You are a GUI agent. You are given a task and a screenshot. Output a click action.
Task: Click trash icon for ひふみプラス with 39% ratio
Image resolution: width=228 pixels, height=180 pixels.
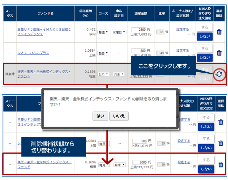pyautogui.click(x=221, y=143)
